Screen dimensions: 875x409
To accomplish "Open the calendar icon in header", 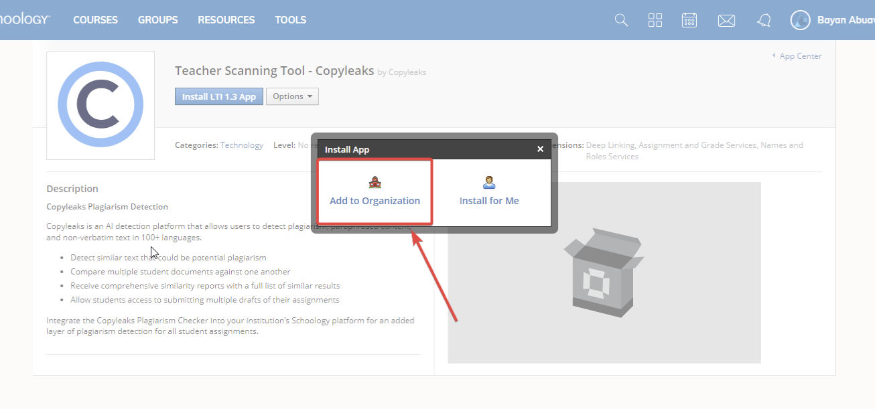I will click(689, 20).
